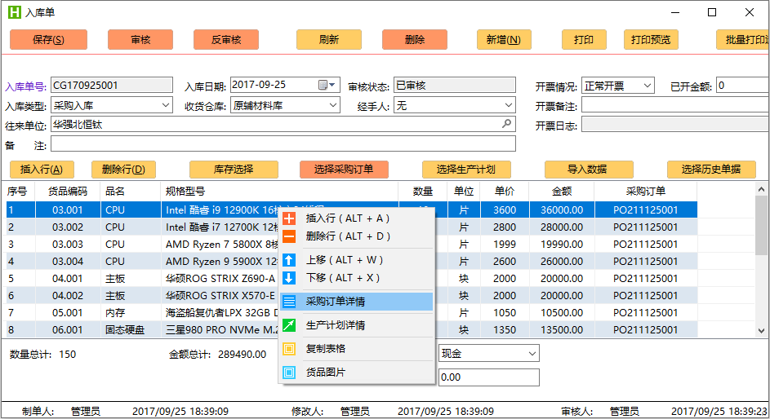Click the orange plus insert-row icon

click(289, 218)
